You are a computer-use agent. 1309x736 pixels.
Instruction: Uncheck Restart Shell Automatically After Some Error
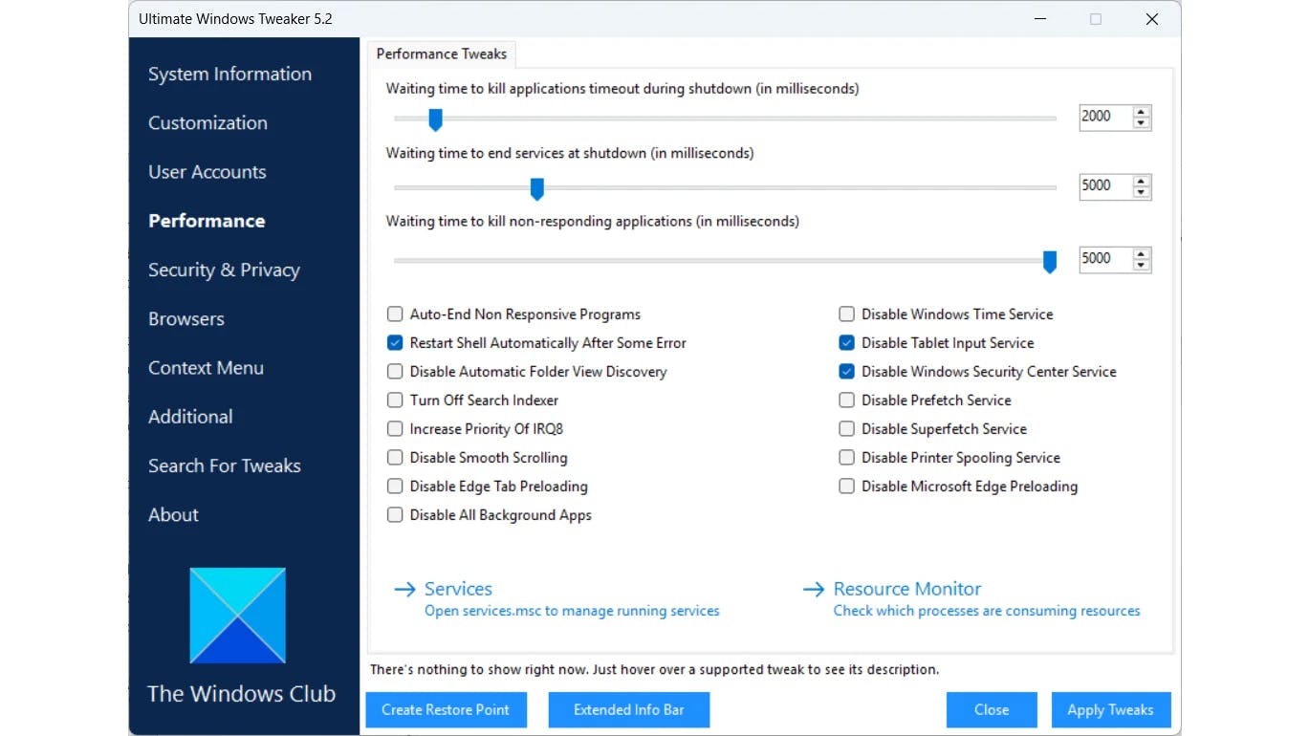pos(395,343)
